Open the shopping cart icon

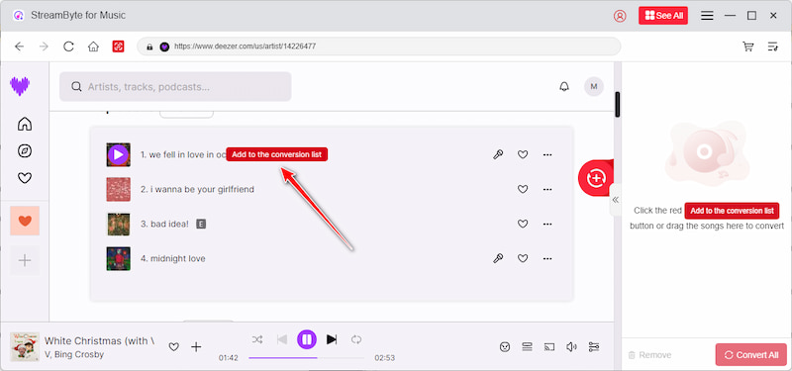click(x=748, y=46)
